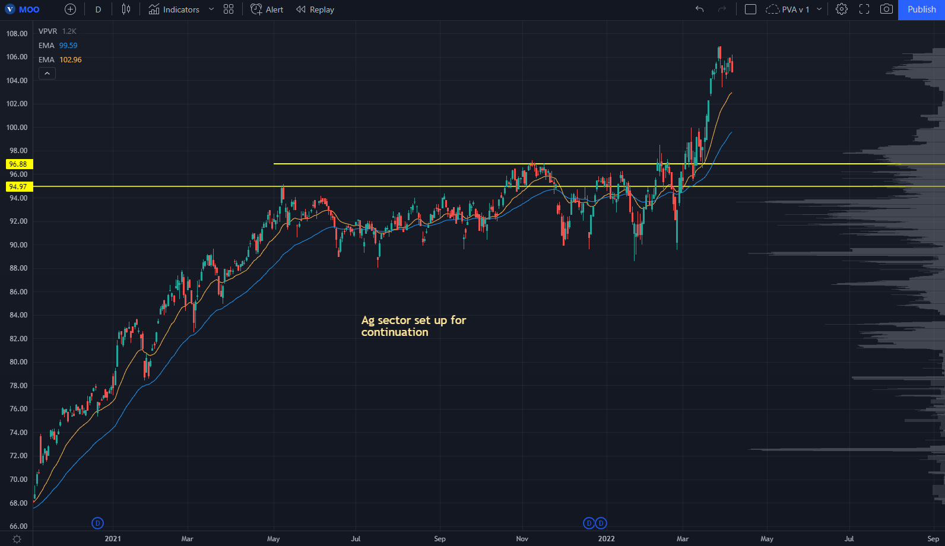Click the 100.00 price scale label
This screenshot has height=546, width=945.
[17, 127]
